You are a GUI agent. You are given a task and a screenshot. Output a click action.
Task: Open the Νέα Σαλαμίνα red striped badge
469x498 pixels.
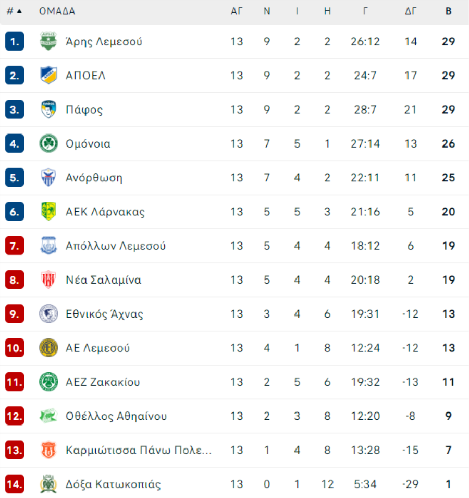48,280
